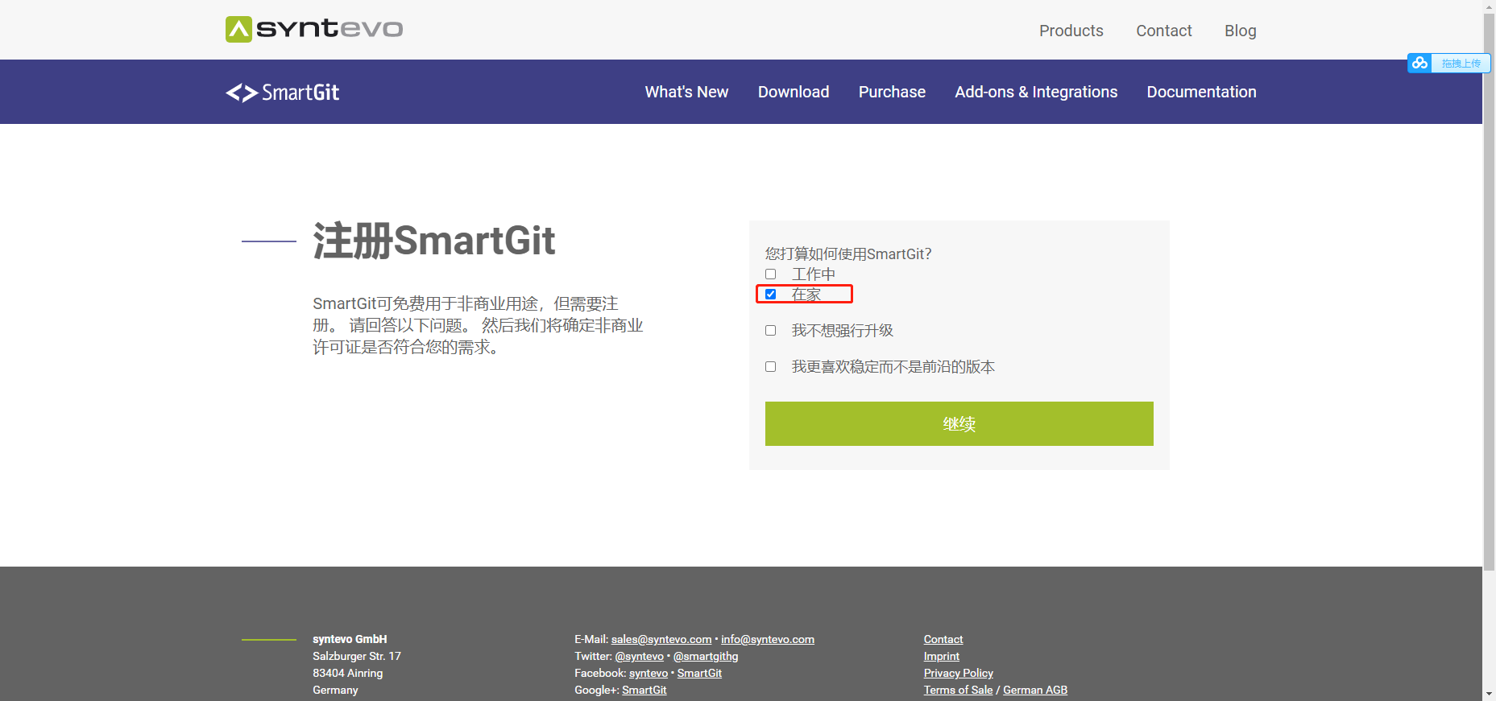Open Add-ons & Integrations

tap(1036, 92)
